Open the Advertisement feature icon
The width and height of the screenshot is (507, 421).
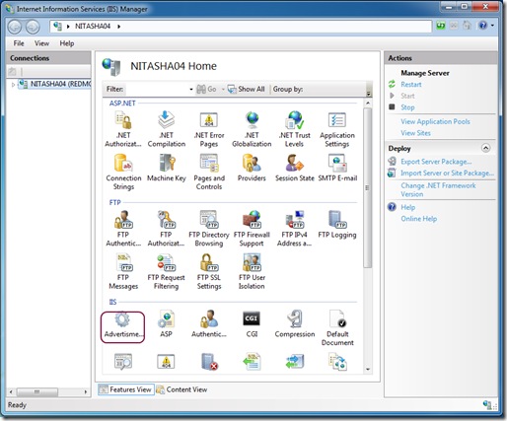click(x=122, y=326)
